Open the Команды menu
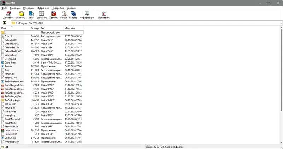The height and width of the screenshot is (149, 283). 15,8
